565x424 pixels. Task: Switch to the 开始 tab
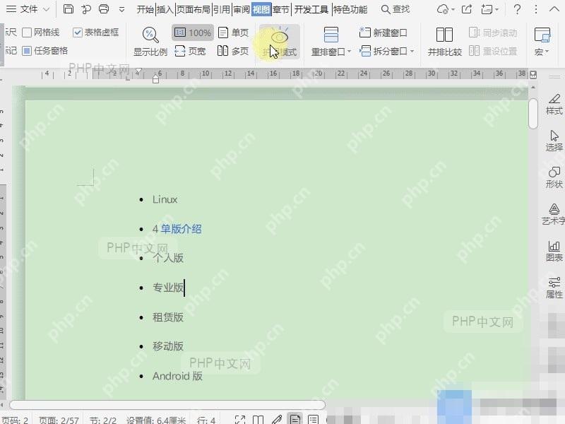pyautogui.click(x=145, y=9)
